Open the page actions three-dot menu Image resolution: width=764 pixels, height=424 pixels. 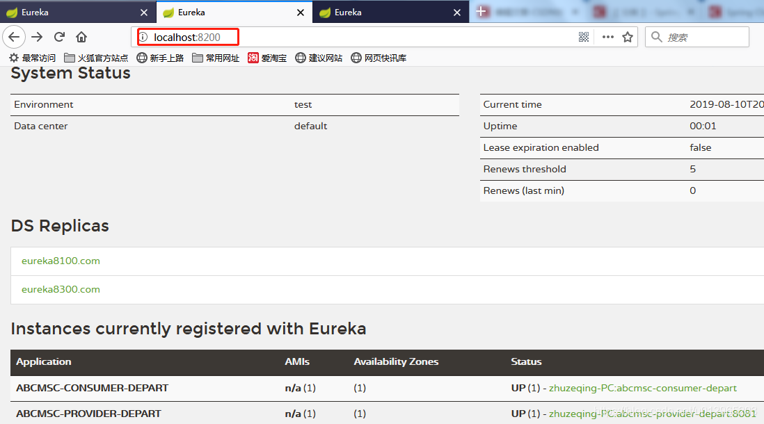tap(607, 37)
